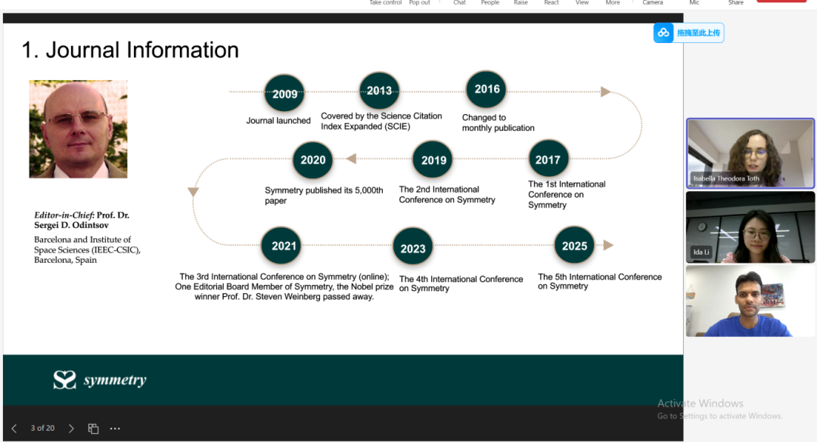The width and height of the screenshot is (817, 442).
Task: Click Take control of presentation
Action: [x=385, y=3]
